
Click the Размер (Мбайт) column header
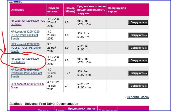tap(70, 10)
